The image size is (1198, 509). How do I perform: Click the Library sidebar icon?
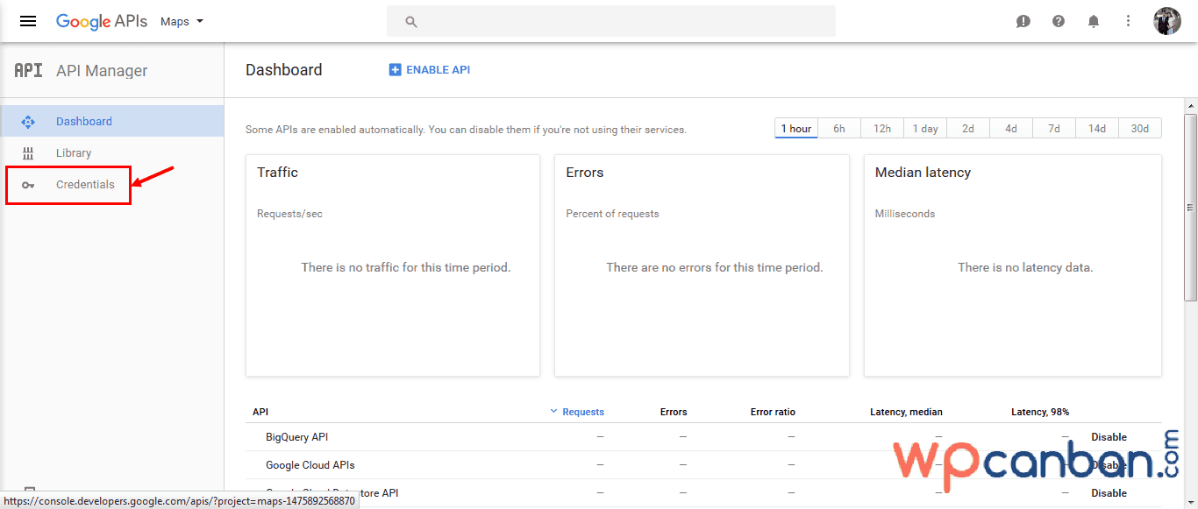click(x=28, y=153)
